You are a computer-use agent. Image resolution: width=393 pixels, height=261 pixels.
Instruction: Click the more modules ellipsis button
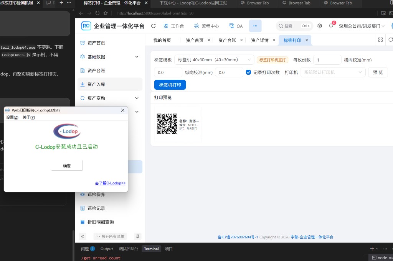255,26
